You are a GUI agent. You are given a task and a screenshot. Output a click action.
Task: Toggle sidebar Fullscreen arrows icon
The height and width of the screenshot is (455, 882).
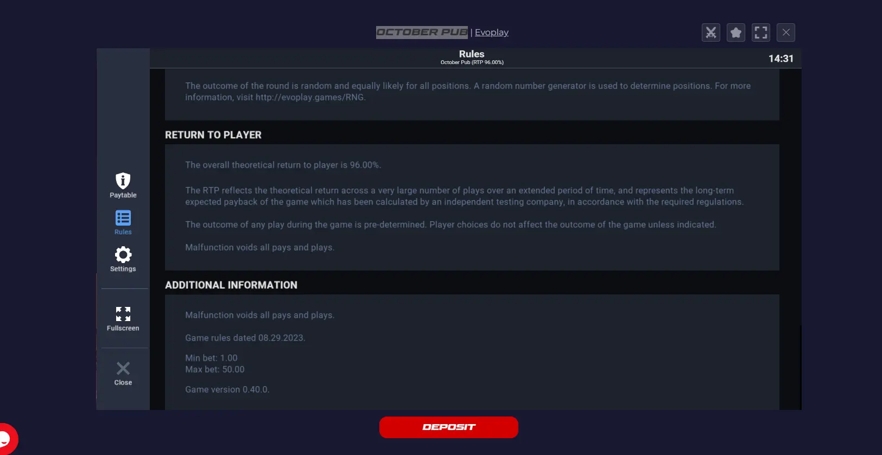point(123,313)
